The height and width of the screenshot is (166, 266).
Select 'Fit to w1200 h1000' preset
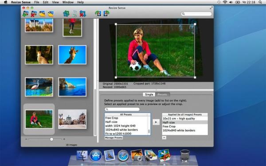126,134
